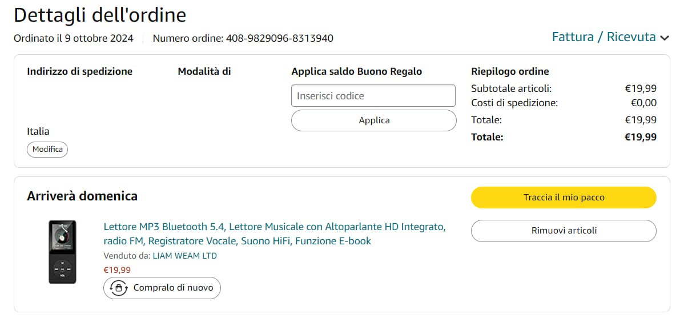This screenshot has height=318, width=684.
Task: Click the order number 408-9829096-8313940
Action: tap(280, 38)
